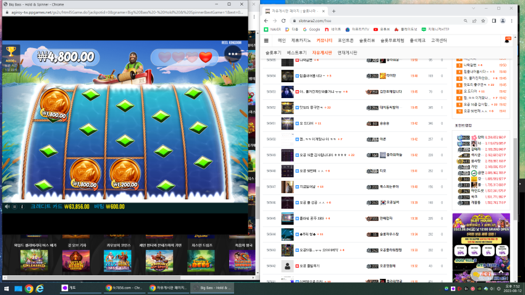Switch to the fc7856.com Chrome taskbar window
The height and width of the screenshot is (295, 525).
[125, 288]
